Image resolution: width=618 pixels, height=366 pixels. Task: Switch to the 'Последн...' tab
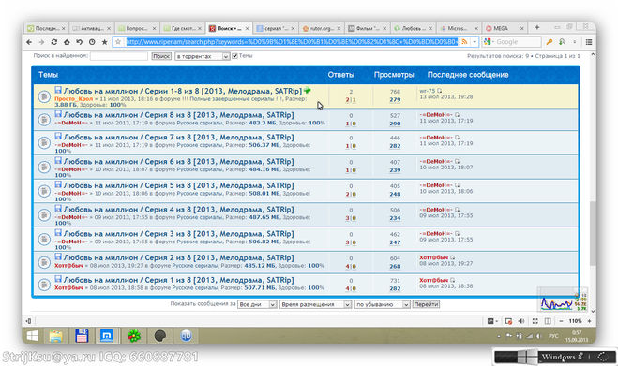47,28
